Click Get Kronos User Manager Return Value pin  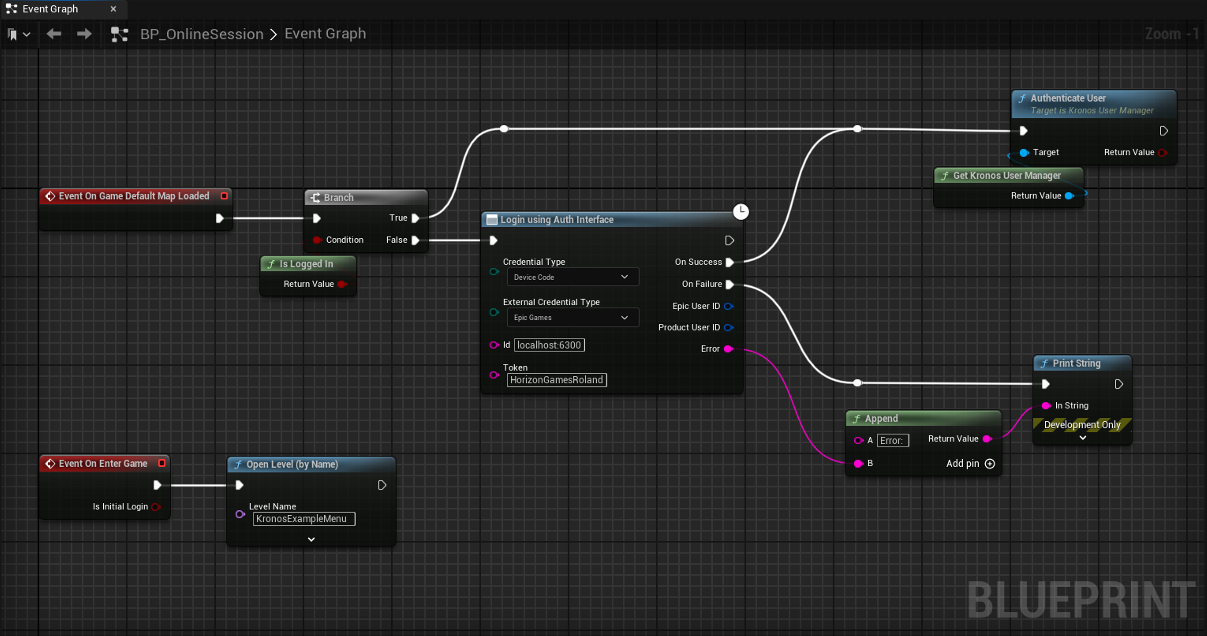pyautogui.click(x=1069, y=196)
